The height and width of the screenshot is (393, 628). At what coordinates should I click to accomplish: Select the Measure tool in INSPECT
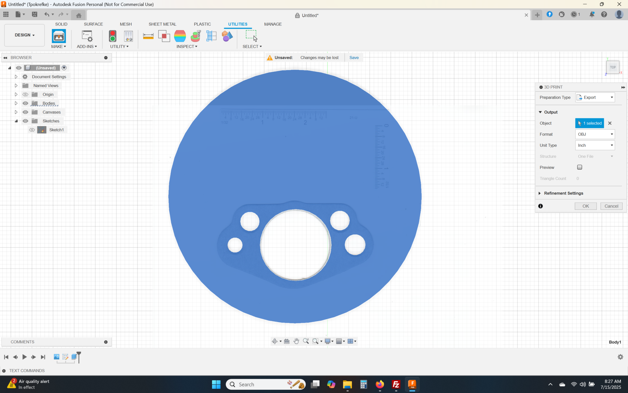click(x=148, y=36)
